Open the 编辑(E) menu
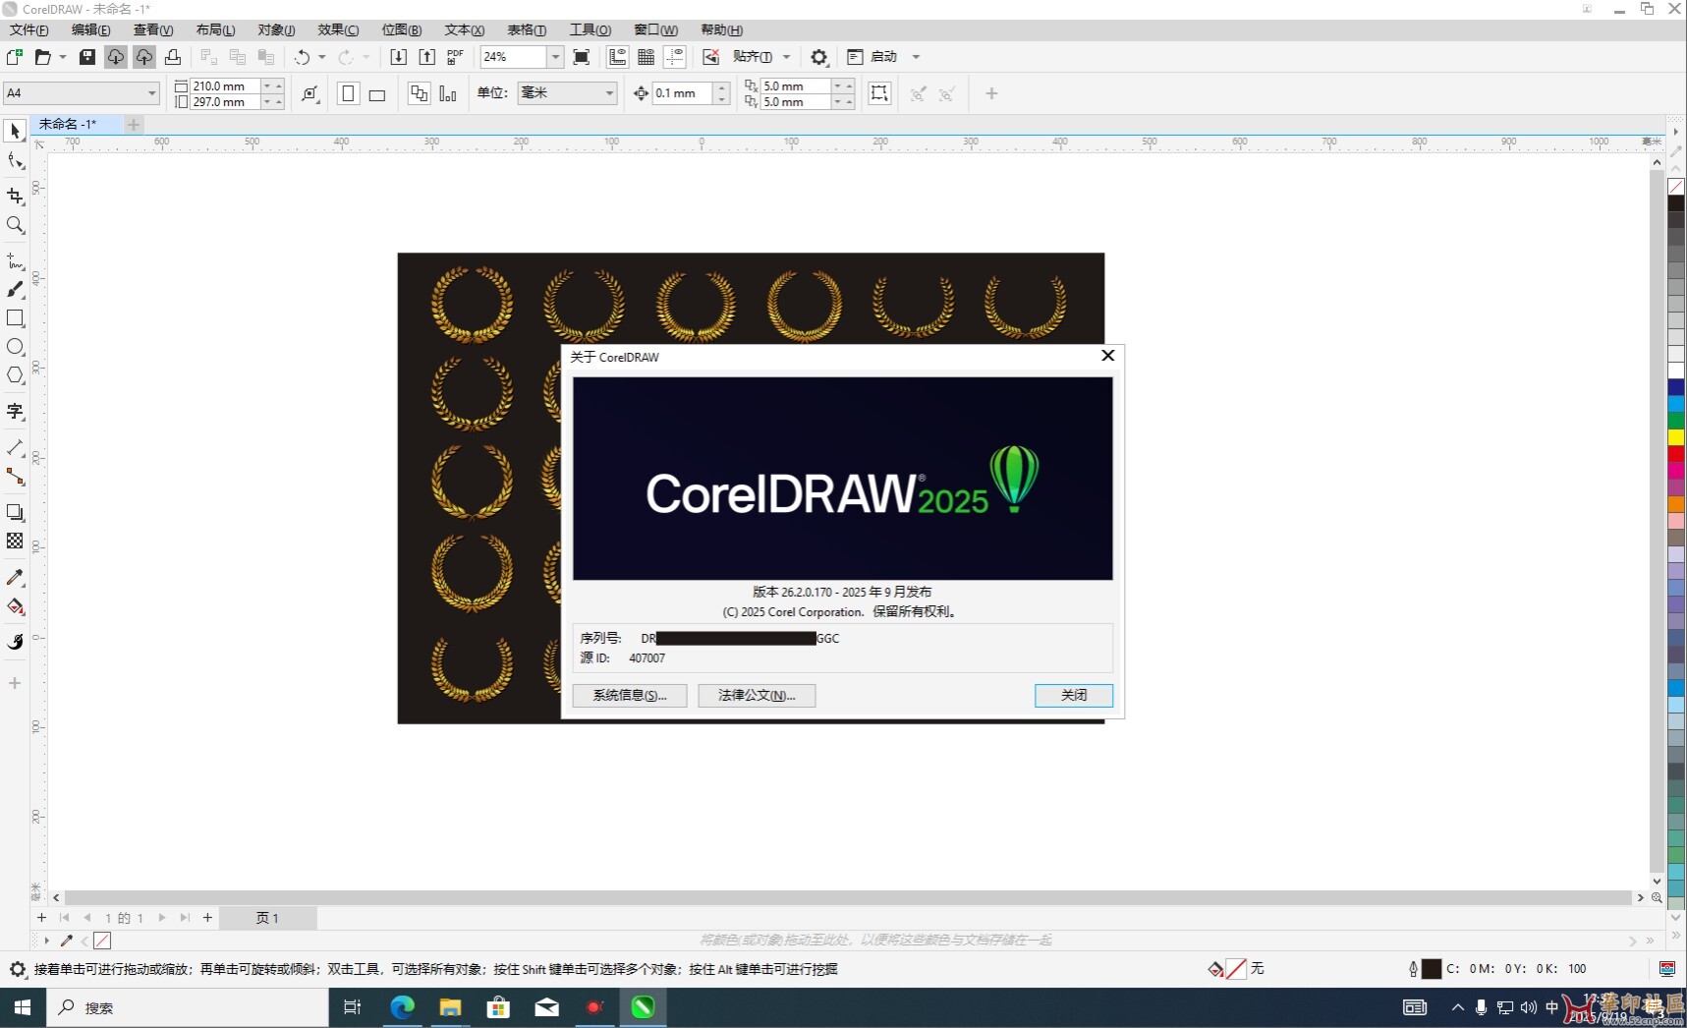Image resolution: width=1687 pixels, height=1028 pixels. coord(90,29)
